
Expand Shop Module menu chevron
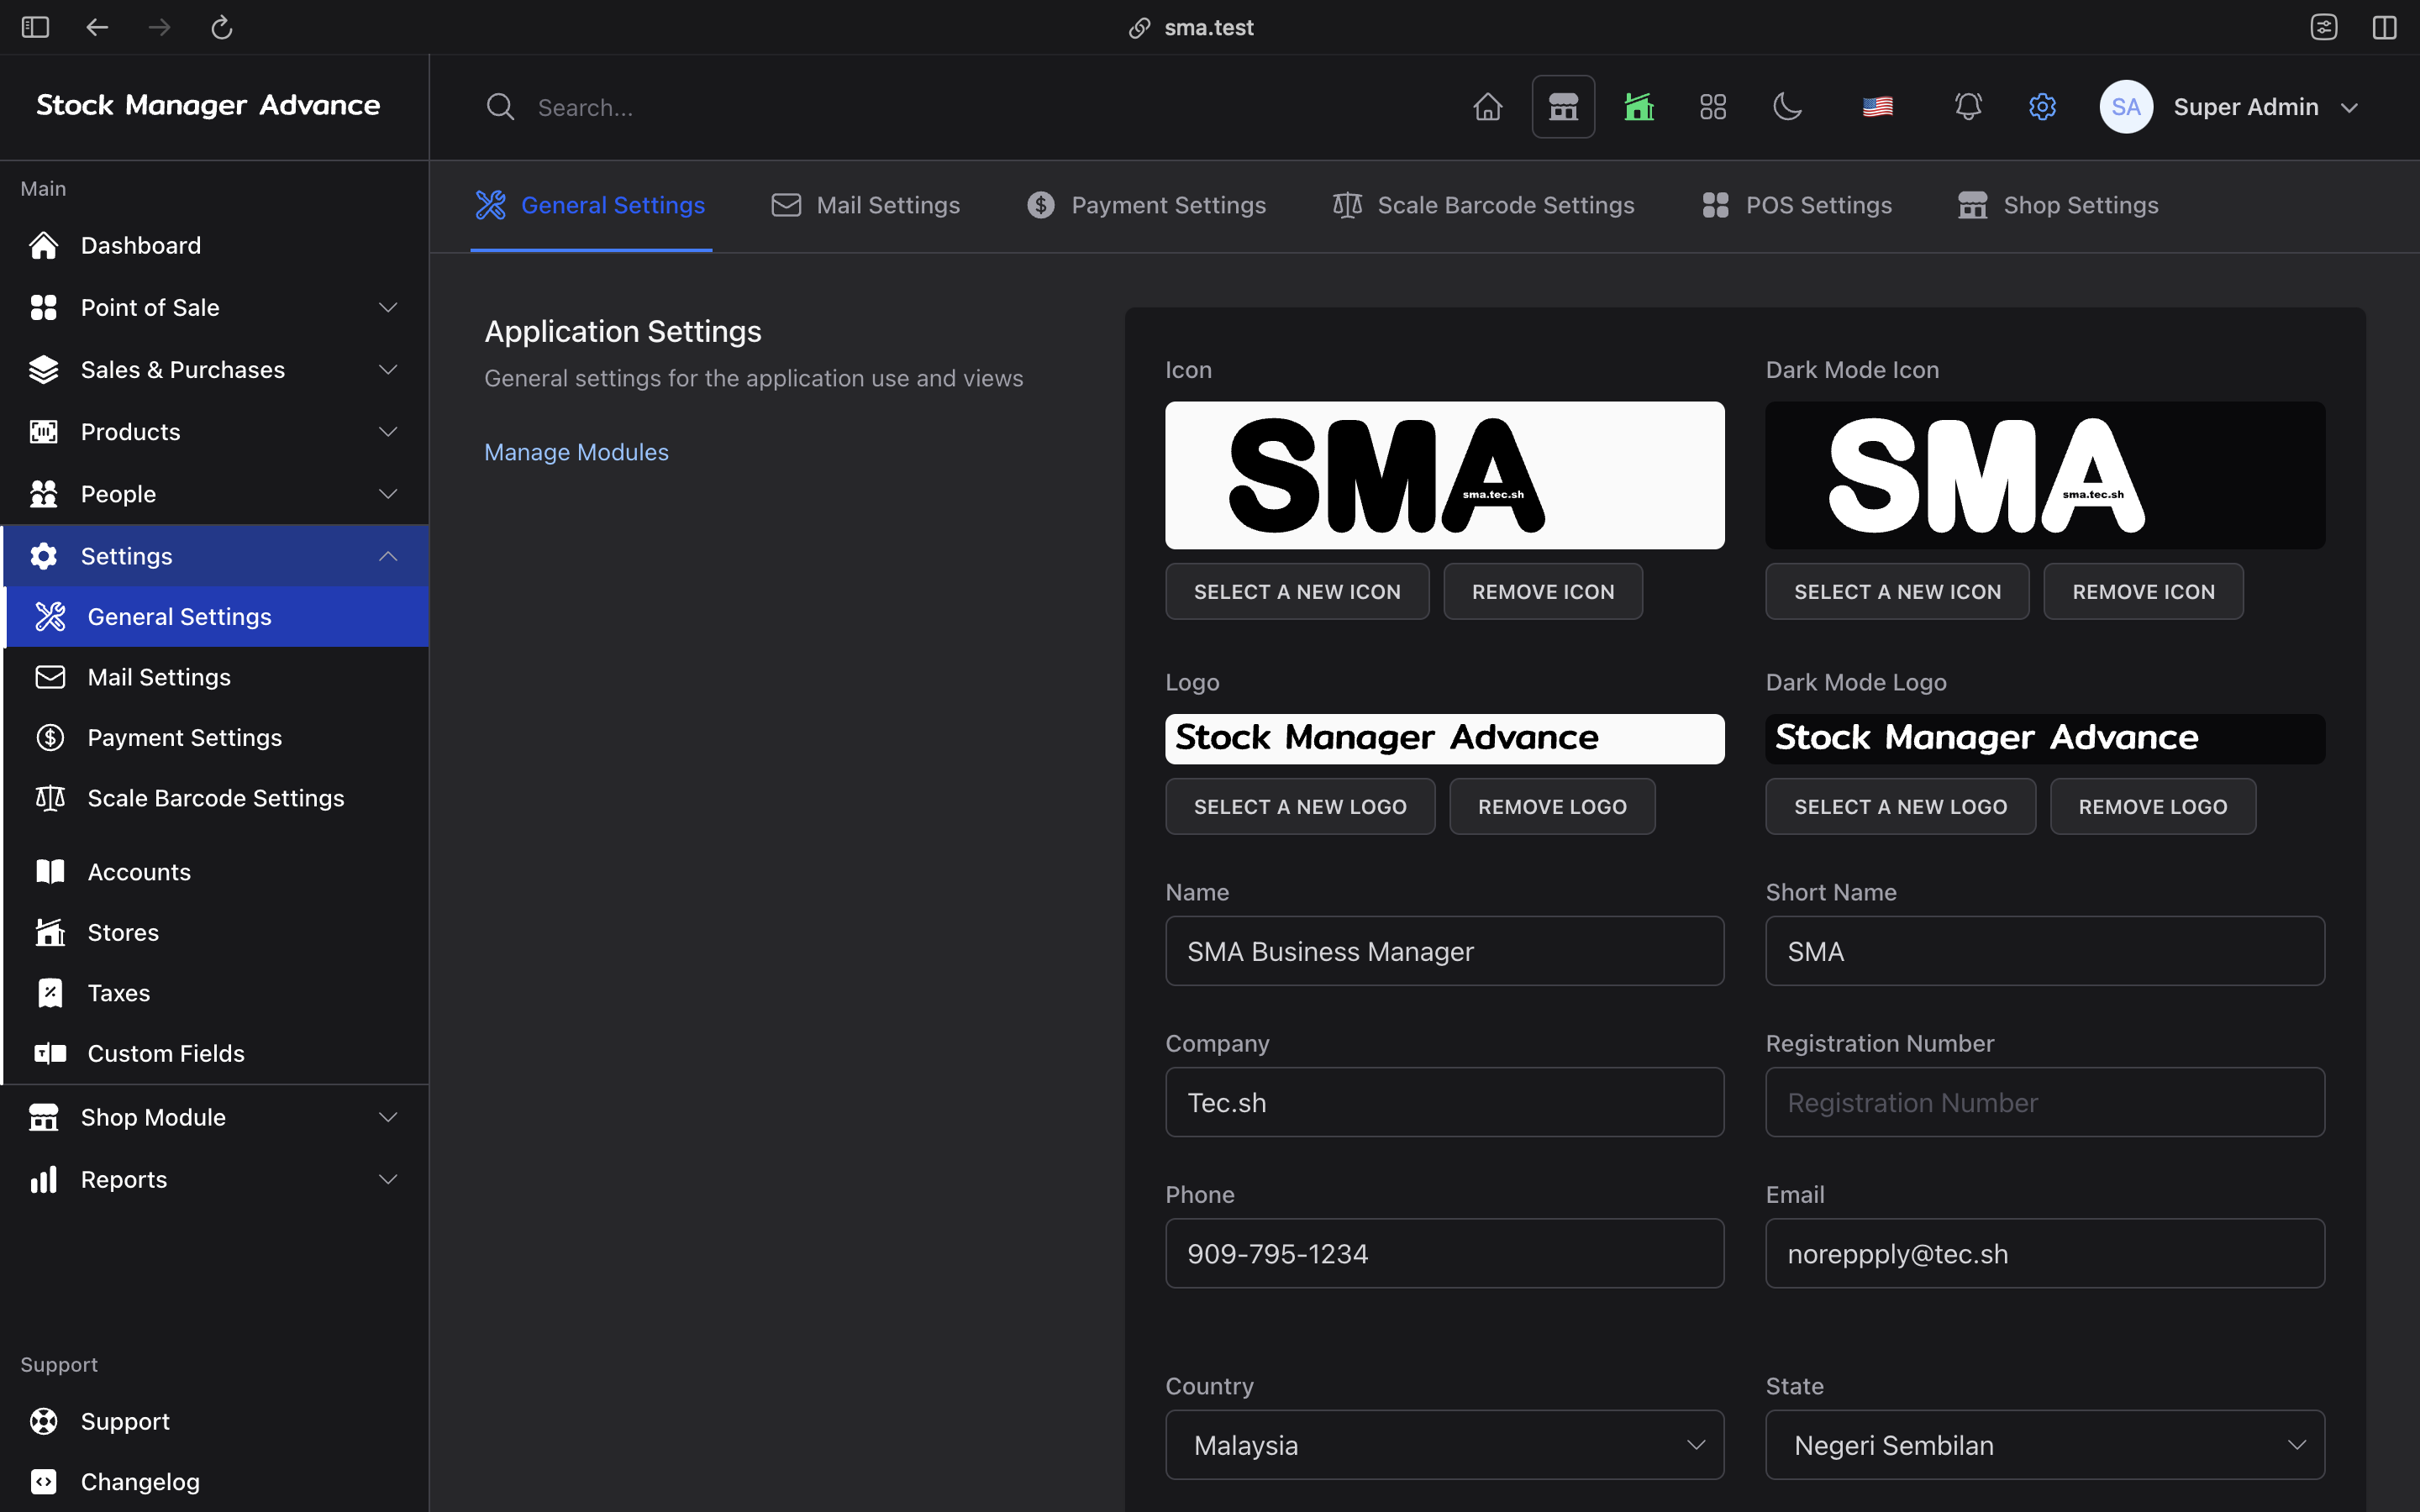click(388, 1117)
